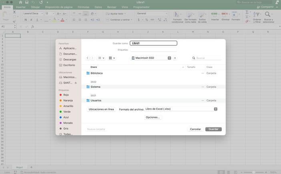This screenshot has width=281, height=174.
Task: Select the Aplicaciones sidebar item
Action: (x=68, y=48)
